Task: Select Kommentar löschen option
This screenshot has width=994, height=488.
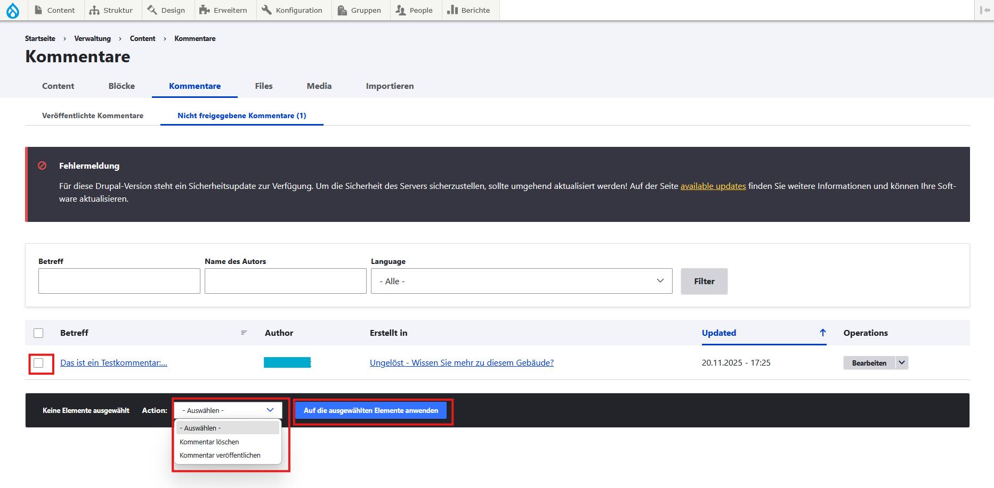Action: pos(209,442)
